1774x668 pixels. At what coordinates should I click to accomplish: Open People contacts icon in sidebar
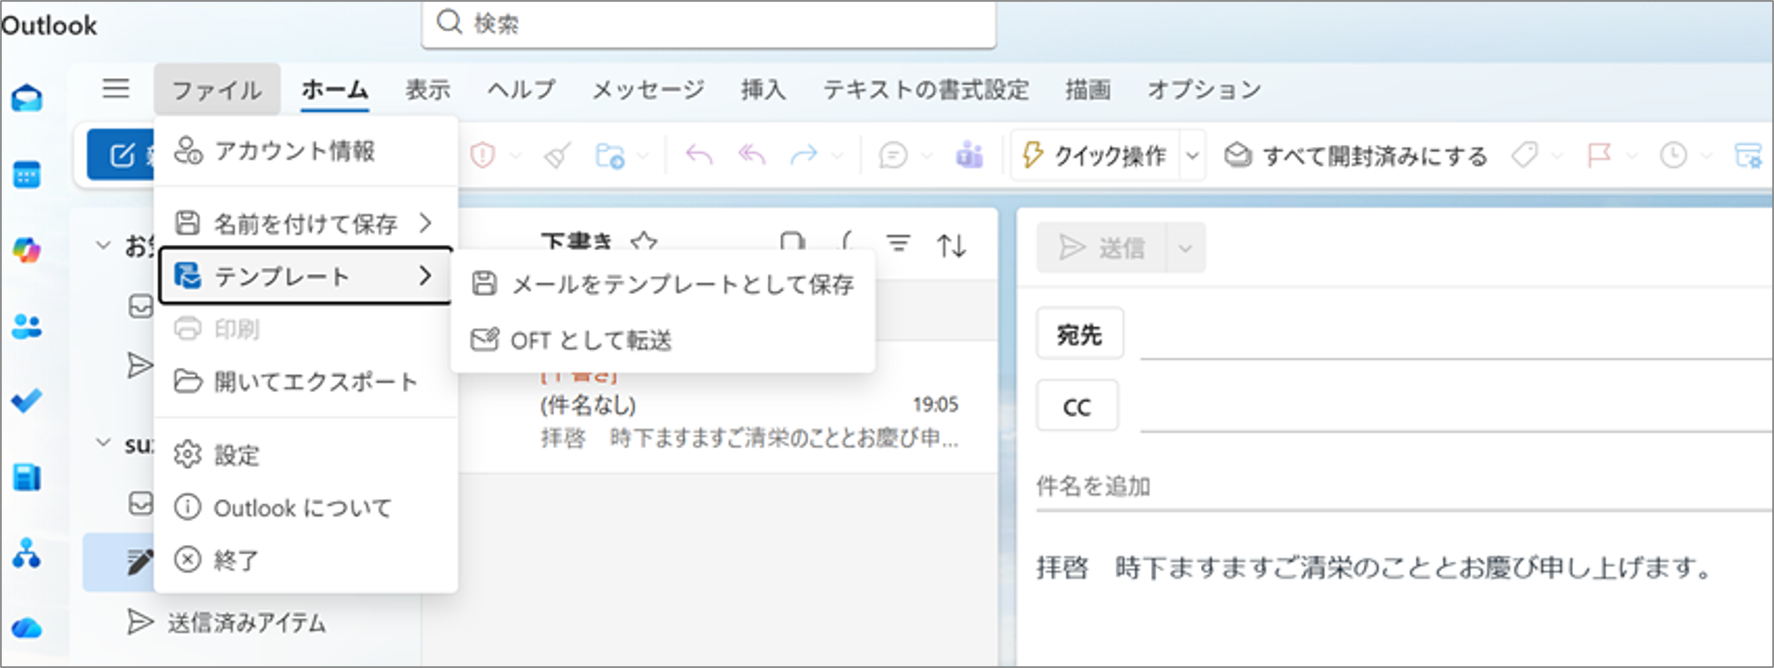[27, 326]
